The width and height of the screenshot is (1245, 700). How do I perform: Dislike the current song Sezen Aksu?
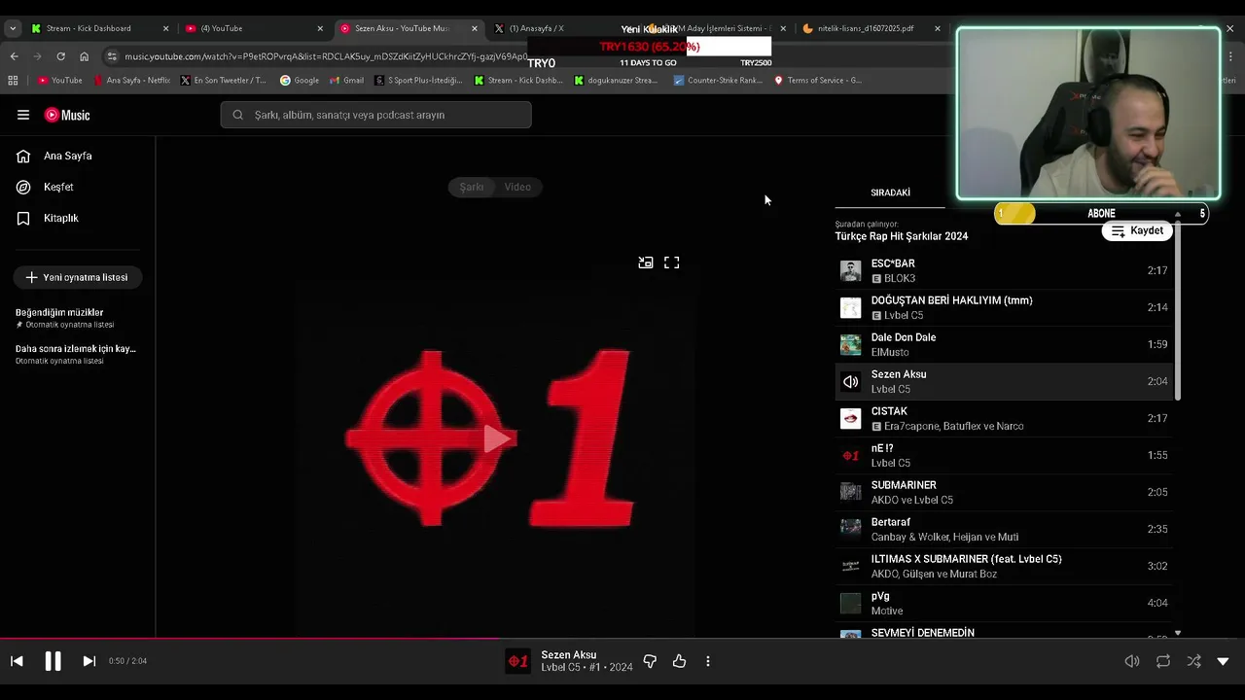(650, 661)
